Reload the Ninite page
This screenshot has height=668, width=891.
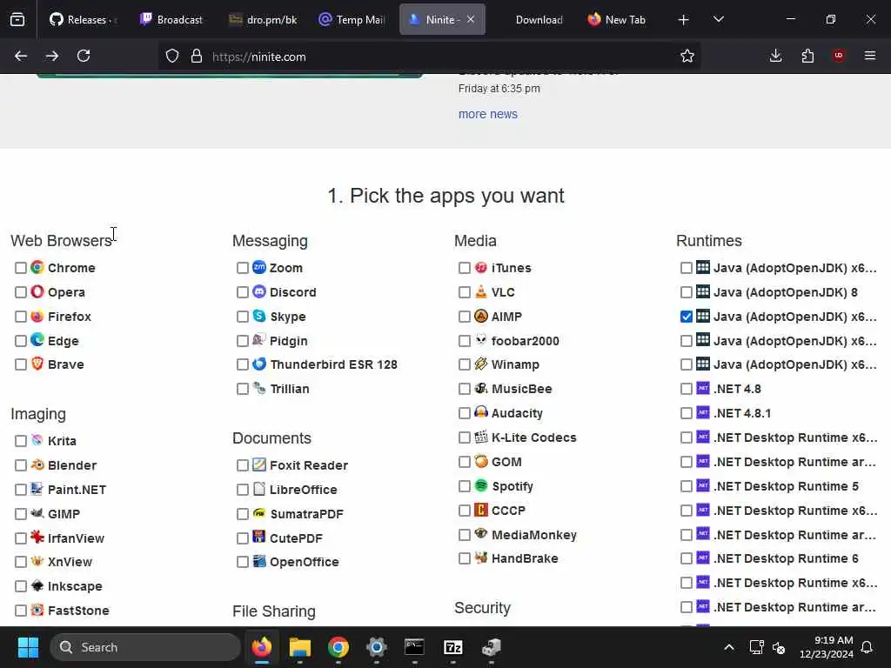(x=84, y=56)
